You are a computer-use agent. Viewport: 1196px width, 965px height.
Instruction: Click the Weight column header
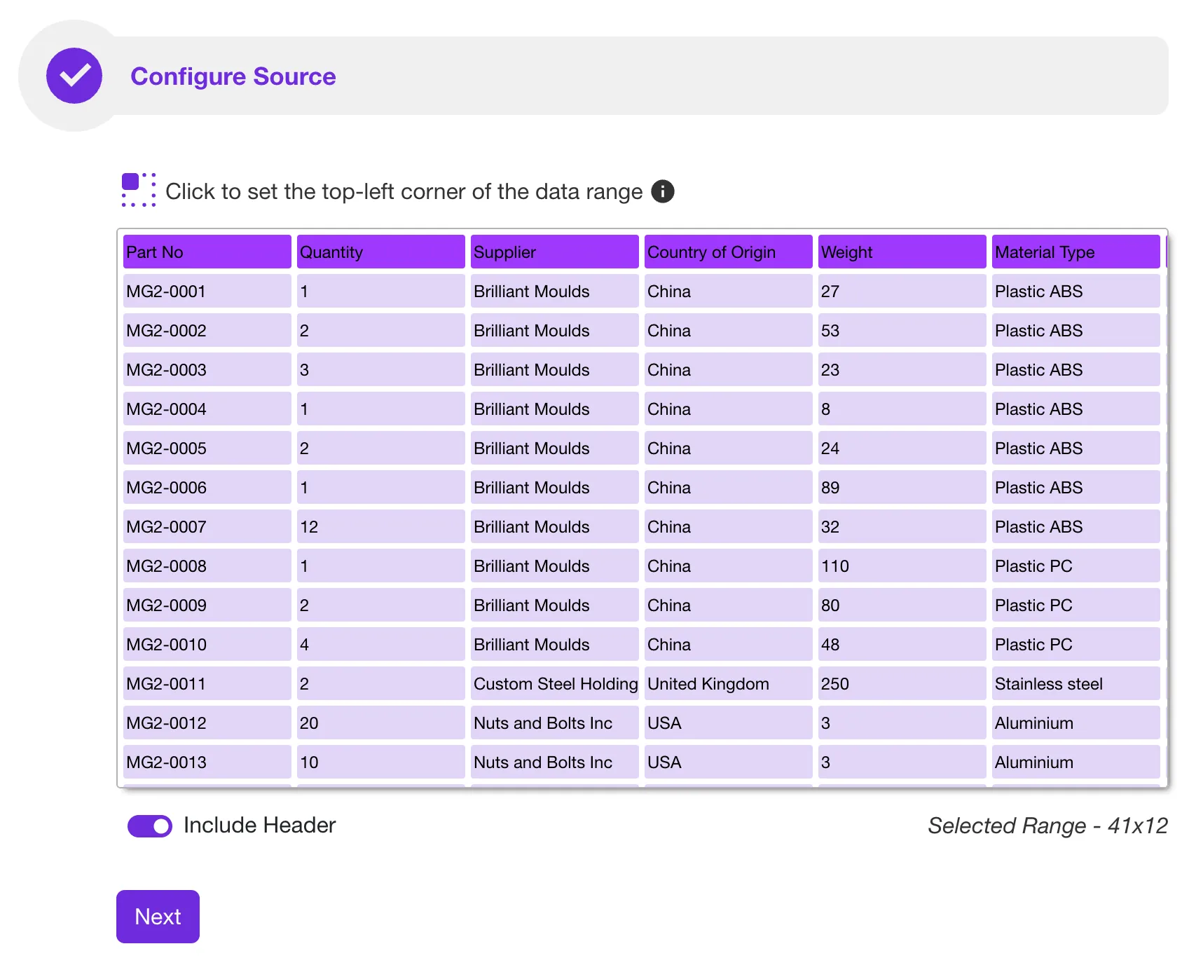pos(901,252)
